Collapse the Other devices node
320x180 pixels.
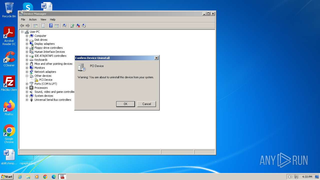pos(27,76)
